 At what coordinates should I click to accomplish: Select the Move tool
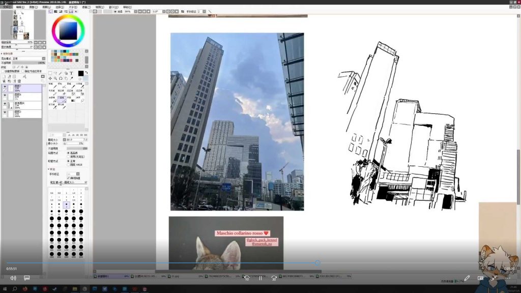tap(50, 78)
